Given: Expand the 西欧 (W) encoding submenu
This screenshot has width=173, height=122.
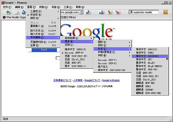Looking at the screenshot, I should (112, 42).
